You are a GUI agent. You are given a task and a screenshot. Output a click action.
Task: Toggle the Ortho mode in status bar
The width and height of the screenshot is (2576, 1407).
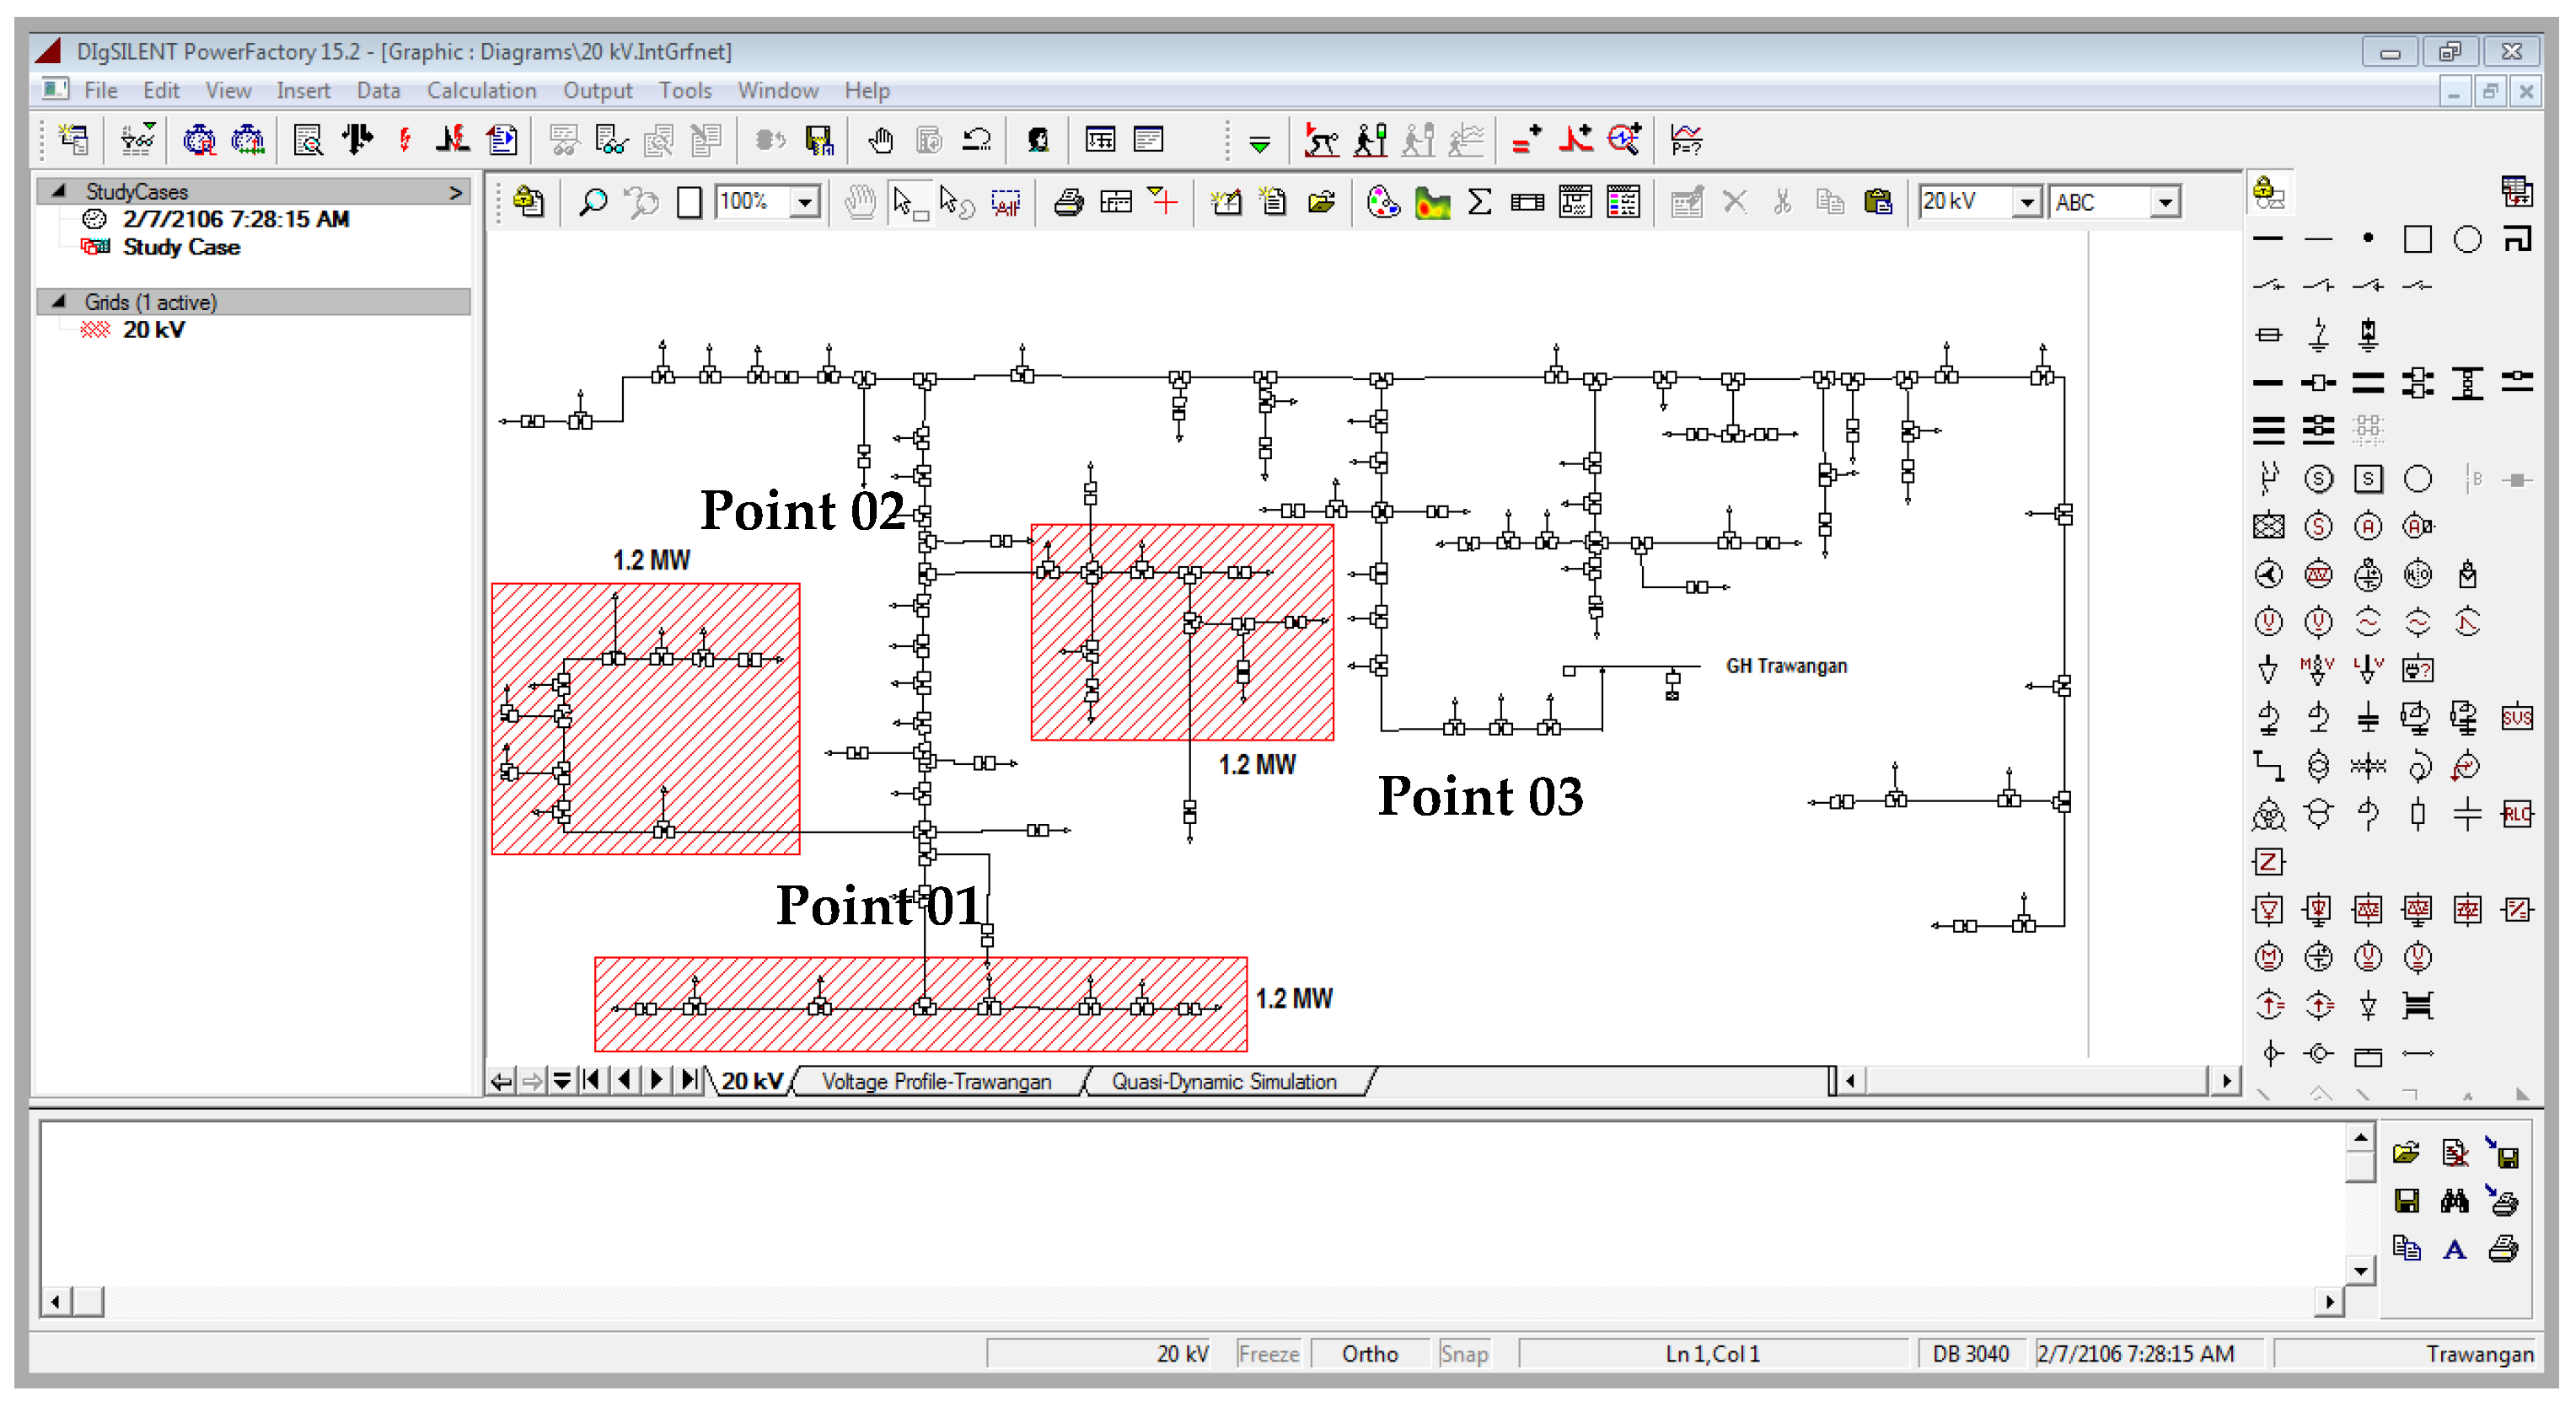click(1369, 1354)
